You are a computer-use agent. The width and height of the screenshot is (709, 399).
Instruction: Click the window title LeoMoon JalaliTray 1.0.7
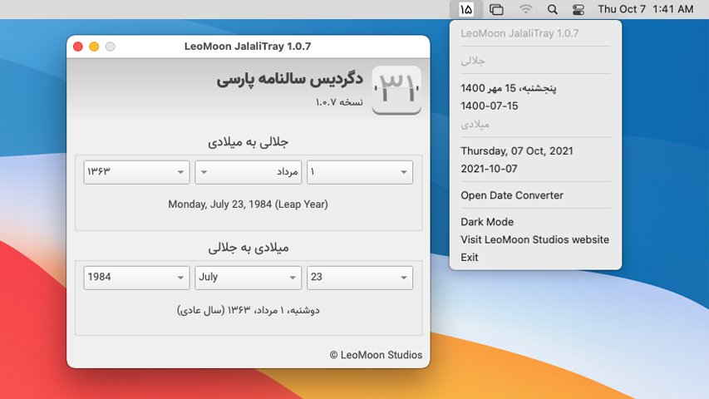pyautogui.click(x=248, y=47)
